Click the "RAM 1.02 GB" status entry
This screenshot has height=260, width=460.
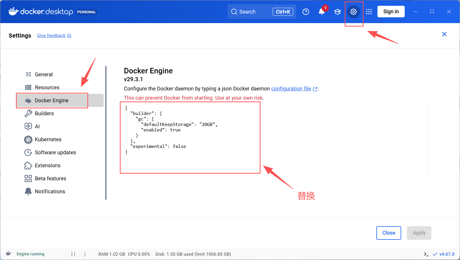pos(112,254)
